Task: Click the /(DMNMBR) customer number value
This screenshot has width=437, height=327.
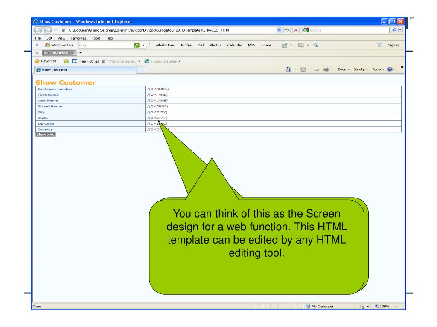Action: [158, 89]
